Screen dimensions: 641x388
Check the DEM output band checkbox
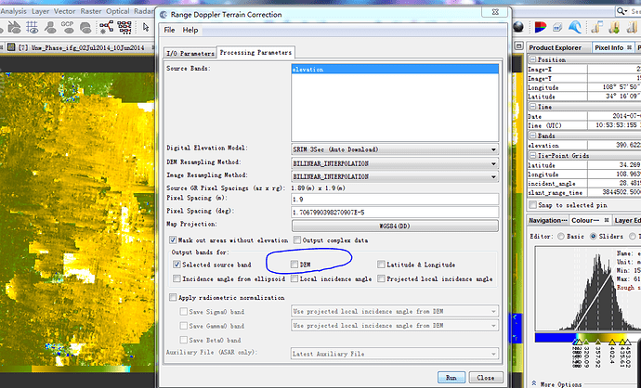pyautogui.click(x=294, y=265)
